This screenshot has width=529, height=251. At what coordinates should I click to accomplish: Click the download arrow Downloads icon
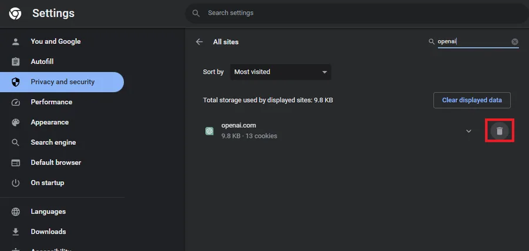pos(15,232)
